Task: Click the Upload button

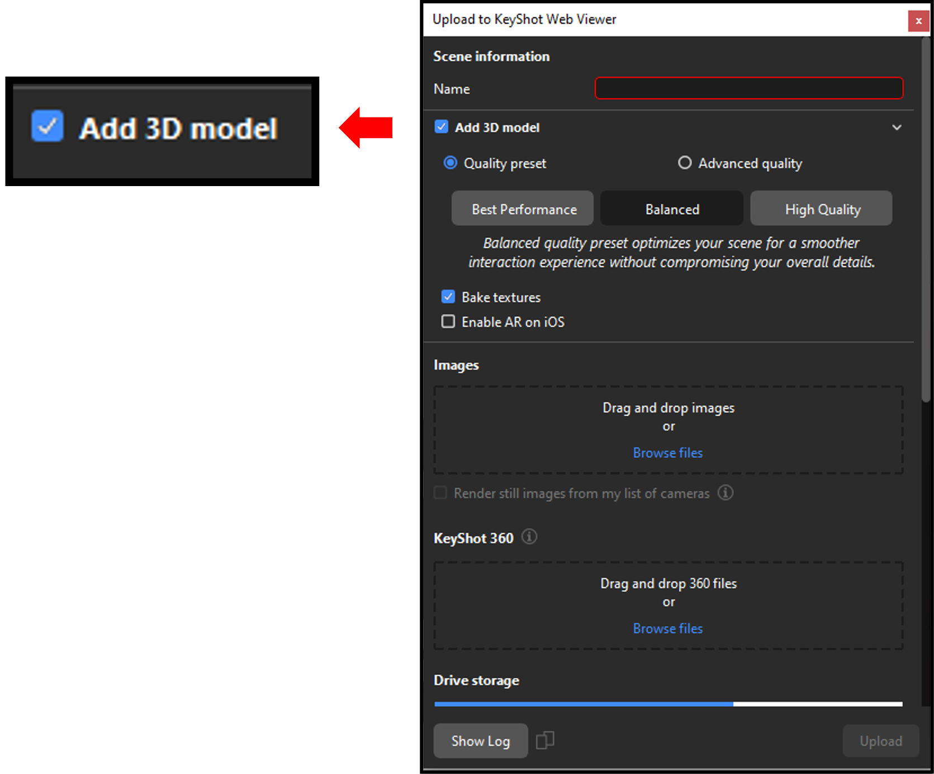Action: click(x=880, y=741)
